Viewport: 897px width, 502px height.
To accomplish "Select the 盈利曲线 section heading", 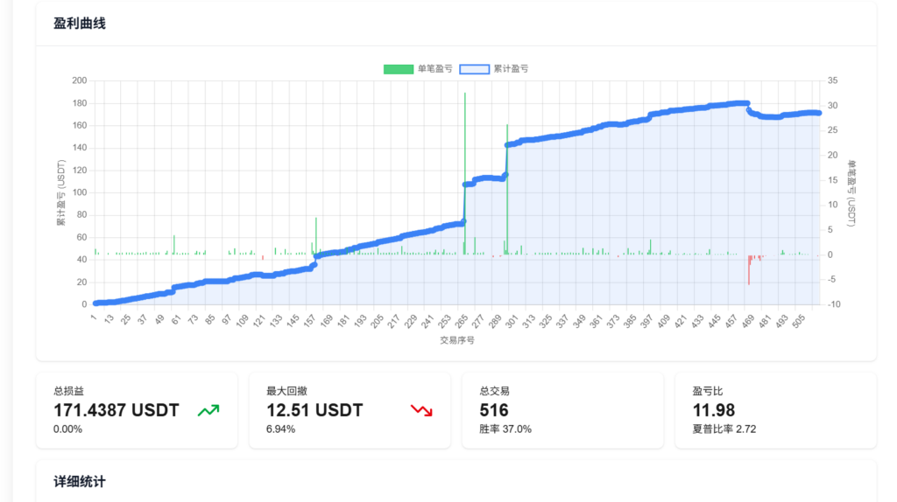I will 80,24.
